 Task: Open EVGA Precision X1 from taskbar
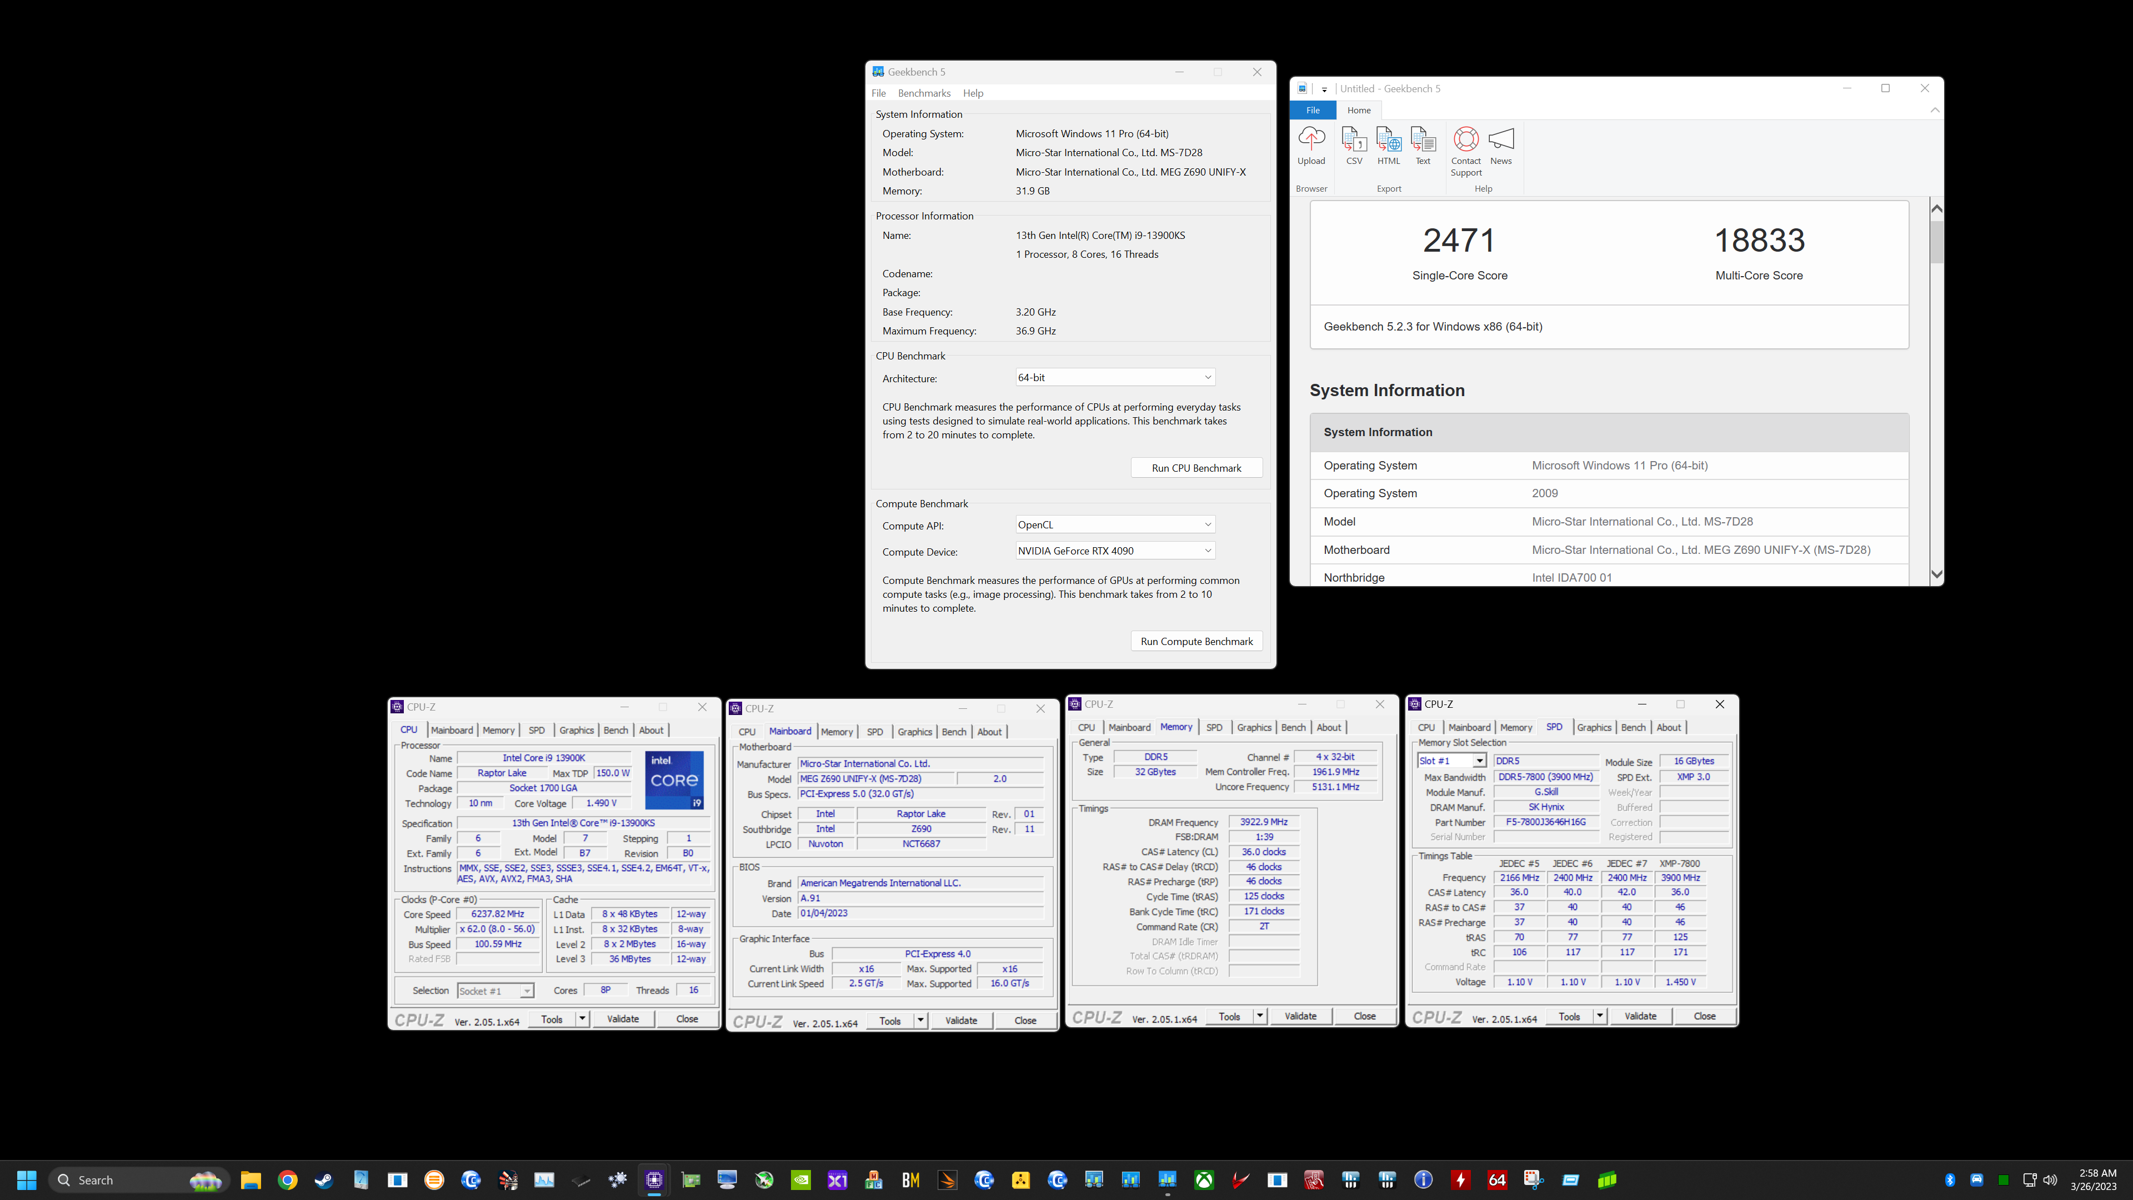[x=837, y=1180]
